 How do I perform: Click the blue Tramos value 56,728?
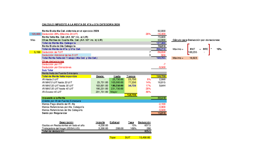(132, 86)
